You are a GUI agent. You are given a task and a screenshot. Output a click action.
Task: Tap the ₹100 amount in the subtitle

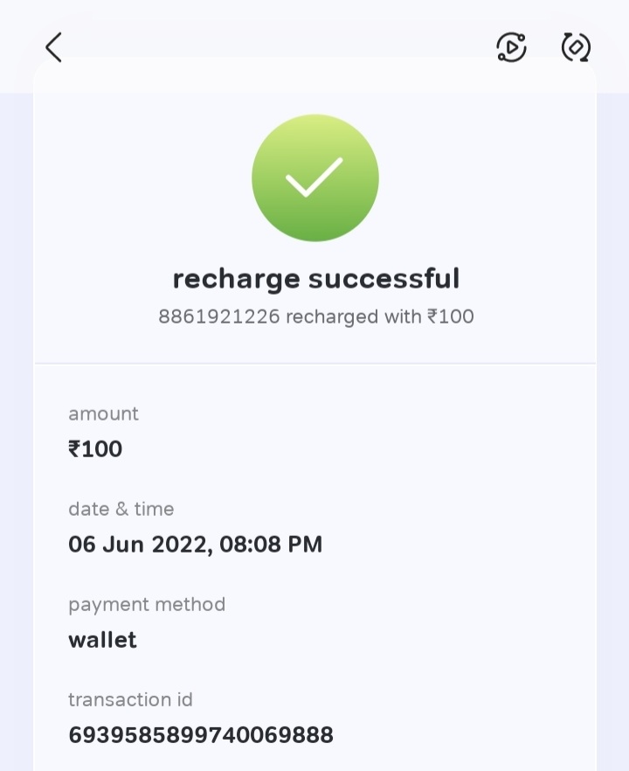pyautogui.click(x=451, y=316)
